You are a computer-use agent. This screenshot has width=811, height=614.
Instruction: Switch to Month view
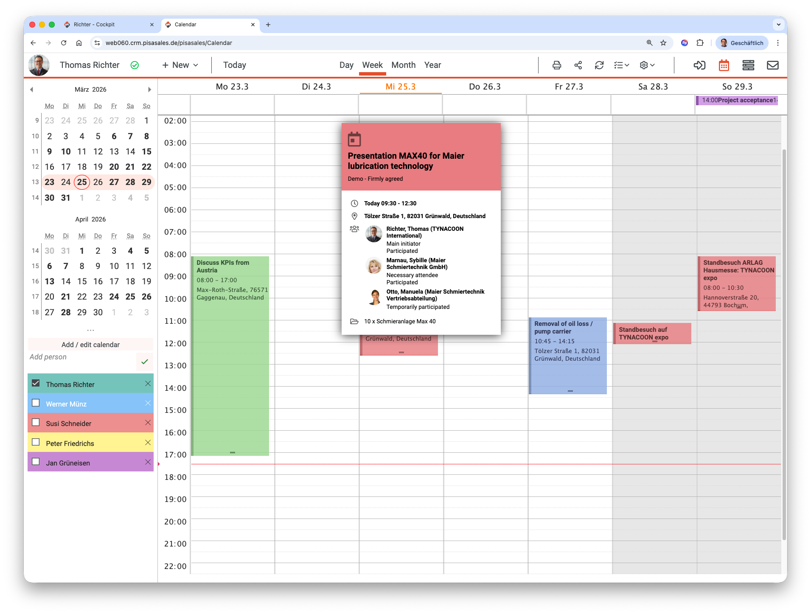point(403,65)
